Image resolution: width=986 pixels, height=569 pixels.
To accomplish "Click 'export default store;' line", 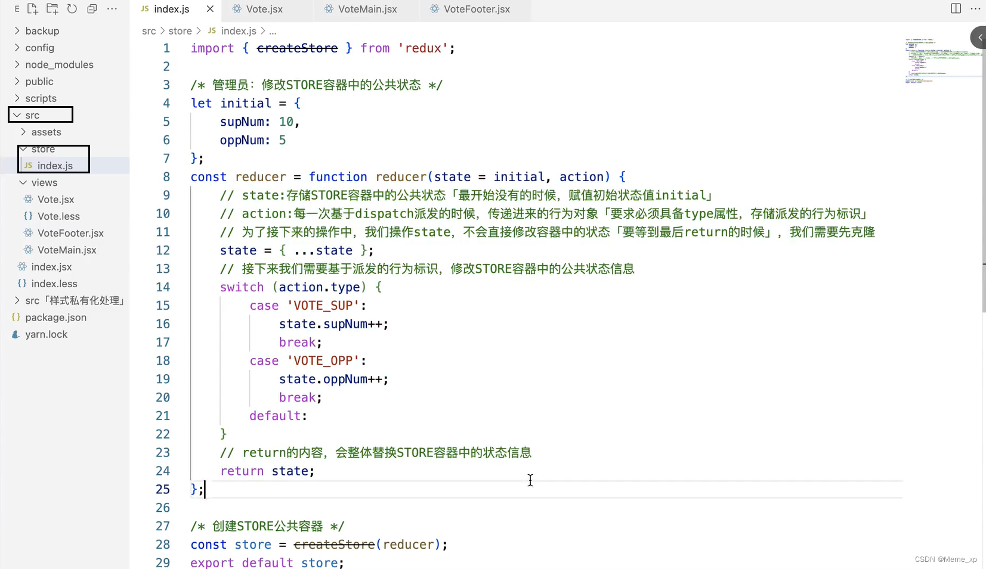I will coord(267,562).
